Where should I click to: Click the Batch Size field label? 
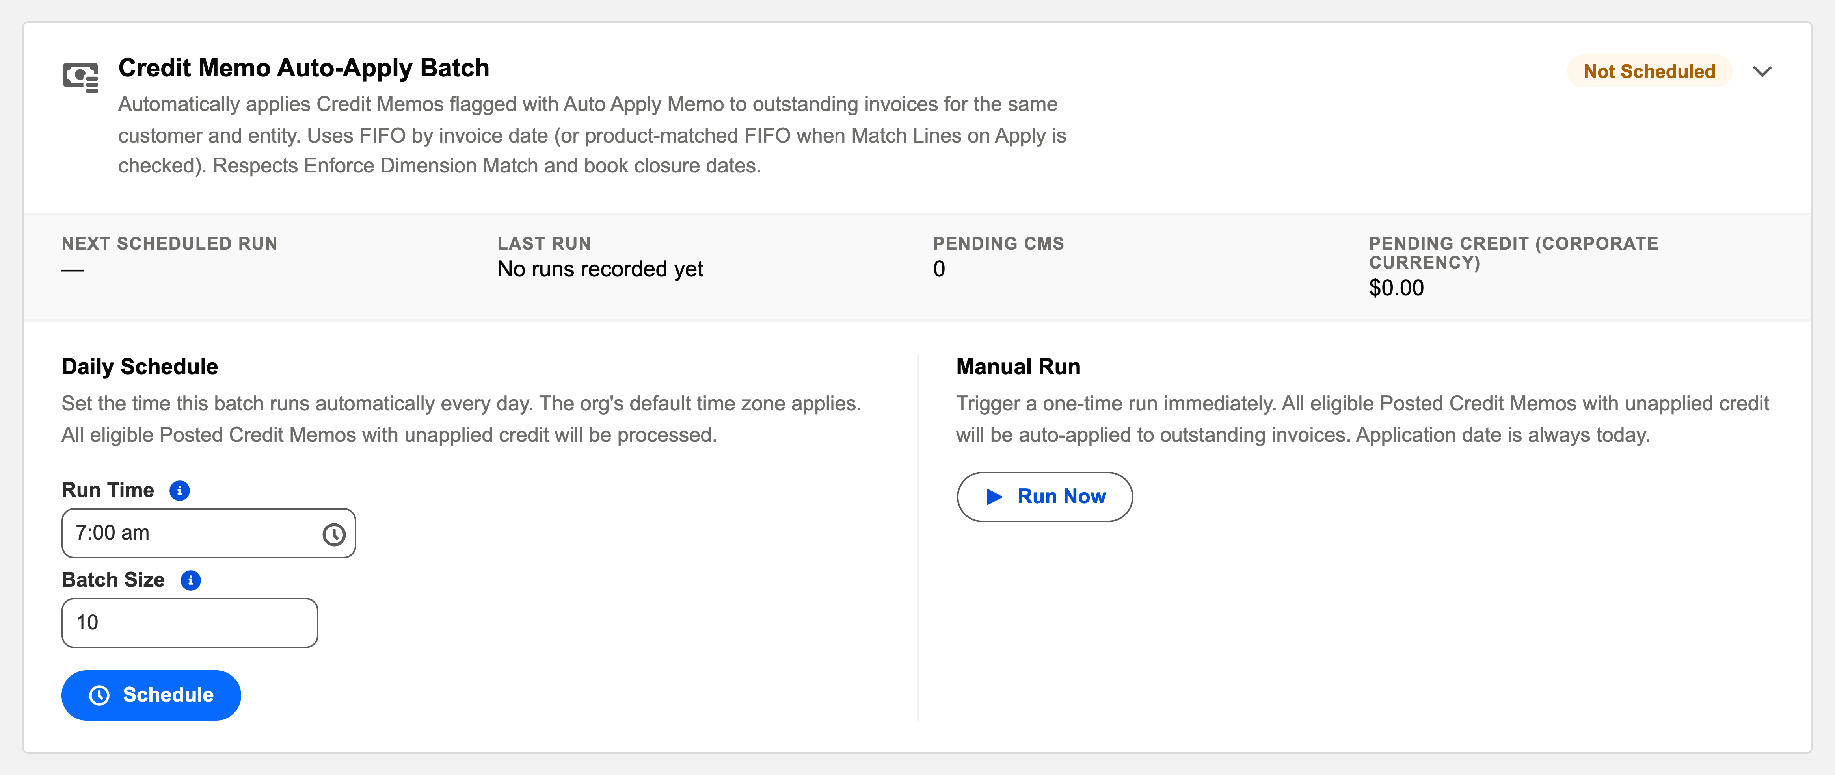(113, 580)
